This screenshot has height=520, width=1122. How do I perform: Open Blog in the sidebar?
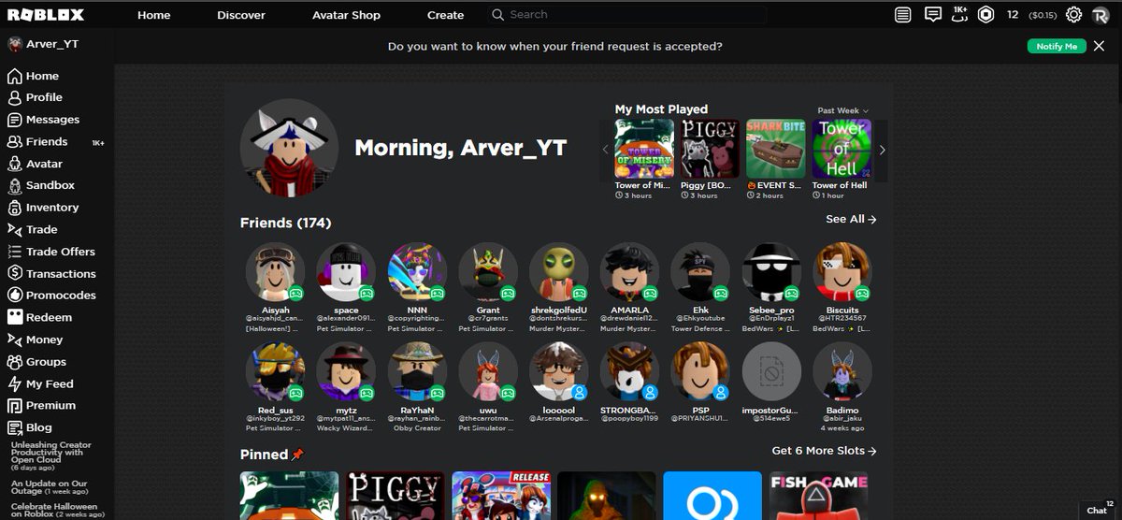30,427
